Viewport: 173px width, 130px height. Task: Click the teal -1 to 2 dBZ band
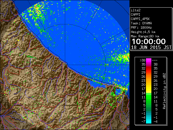point(149,113)
